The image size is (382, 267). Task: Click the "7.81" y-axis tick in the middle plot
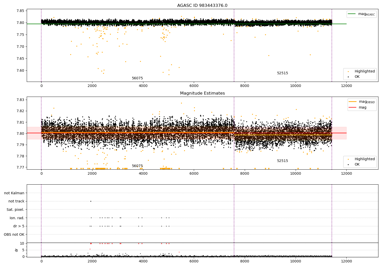coord(20,122)
